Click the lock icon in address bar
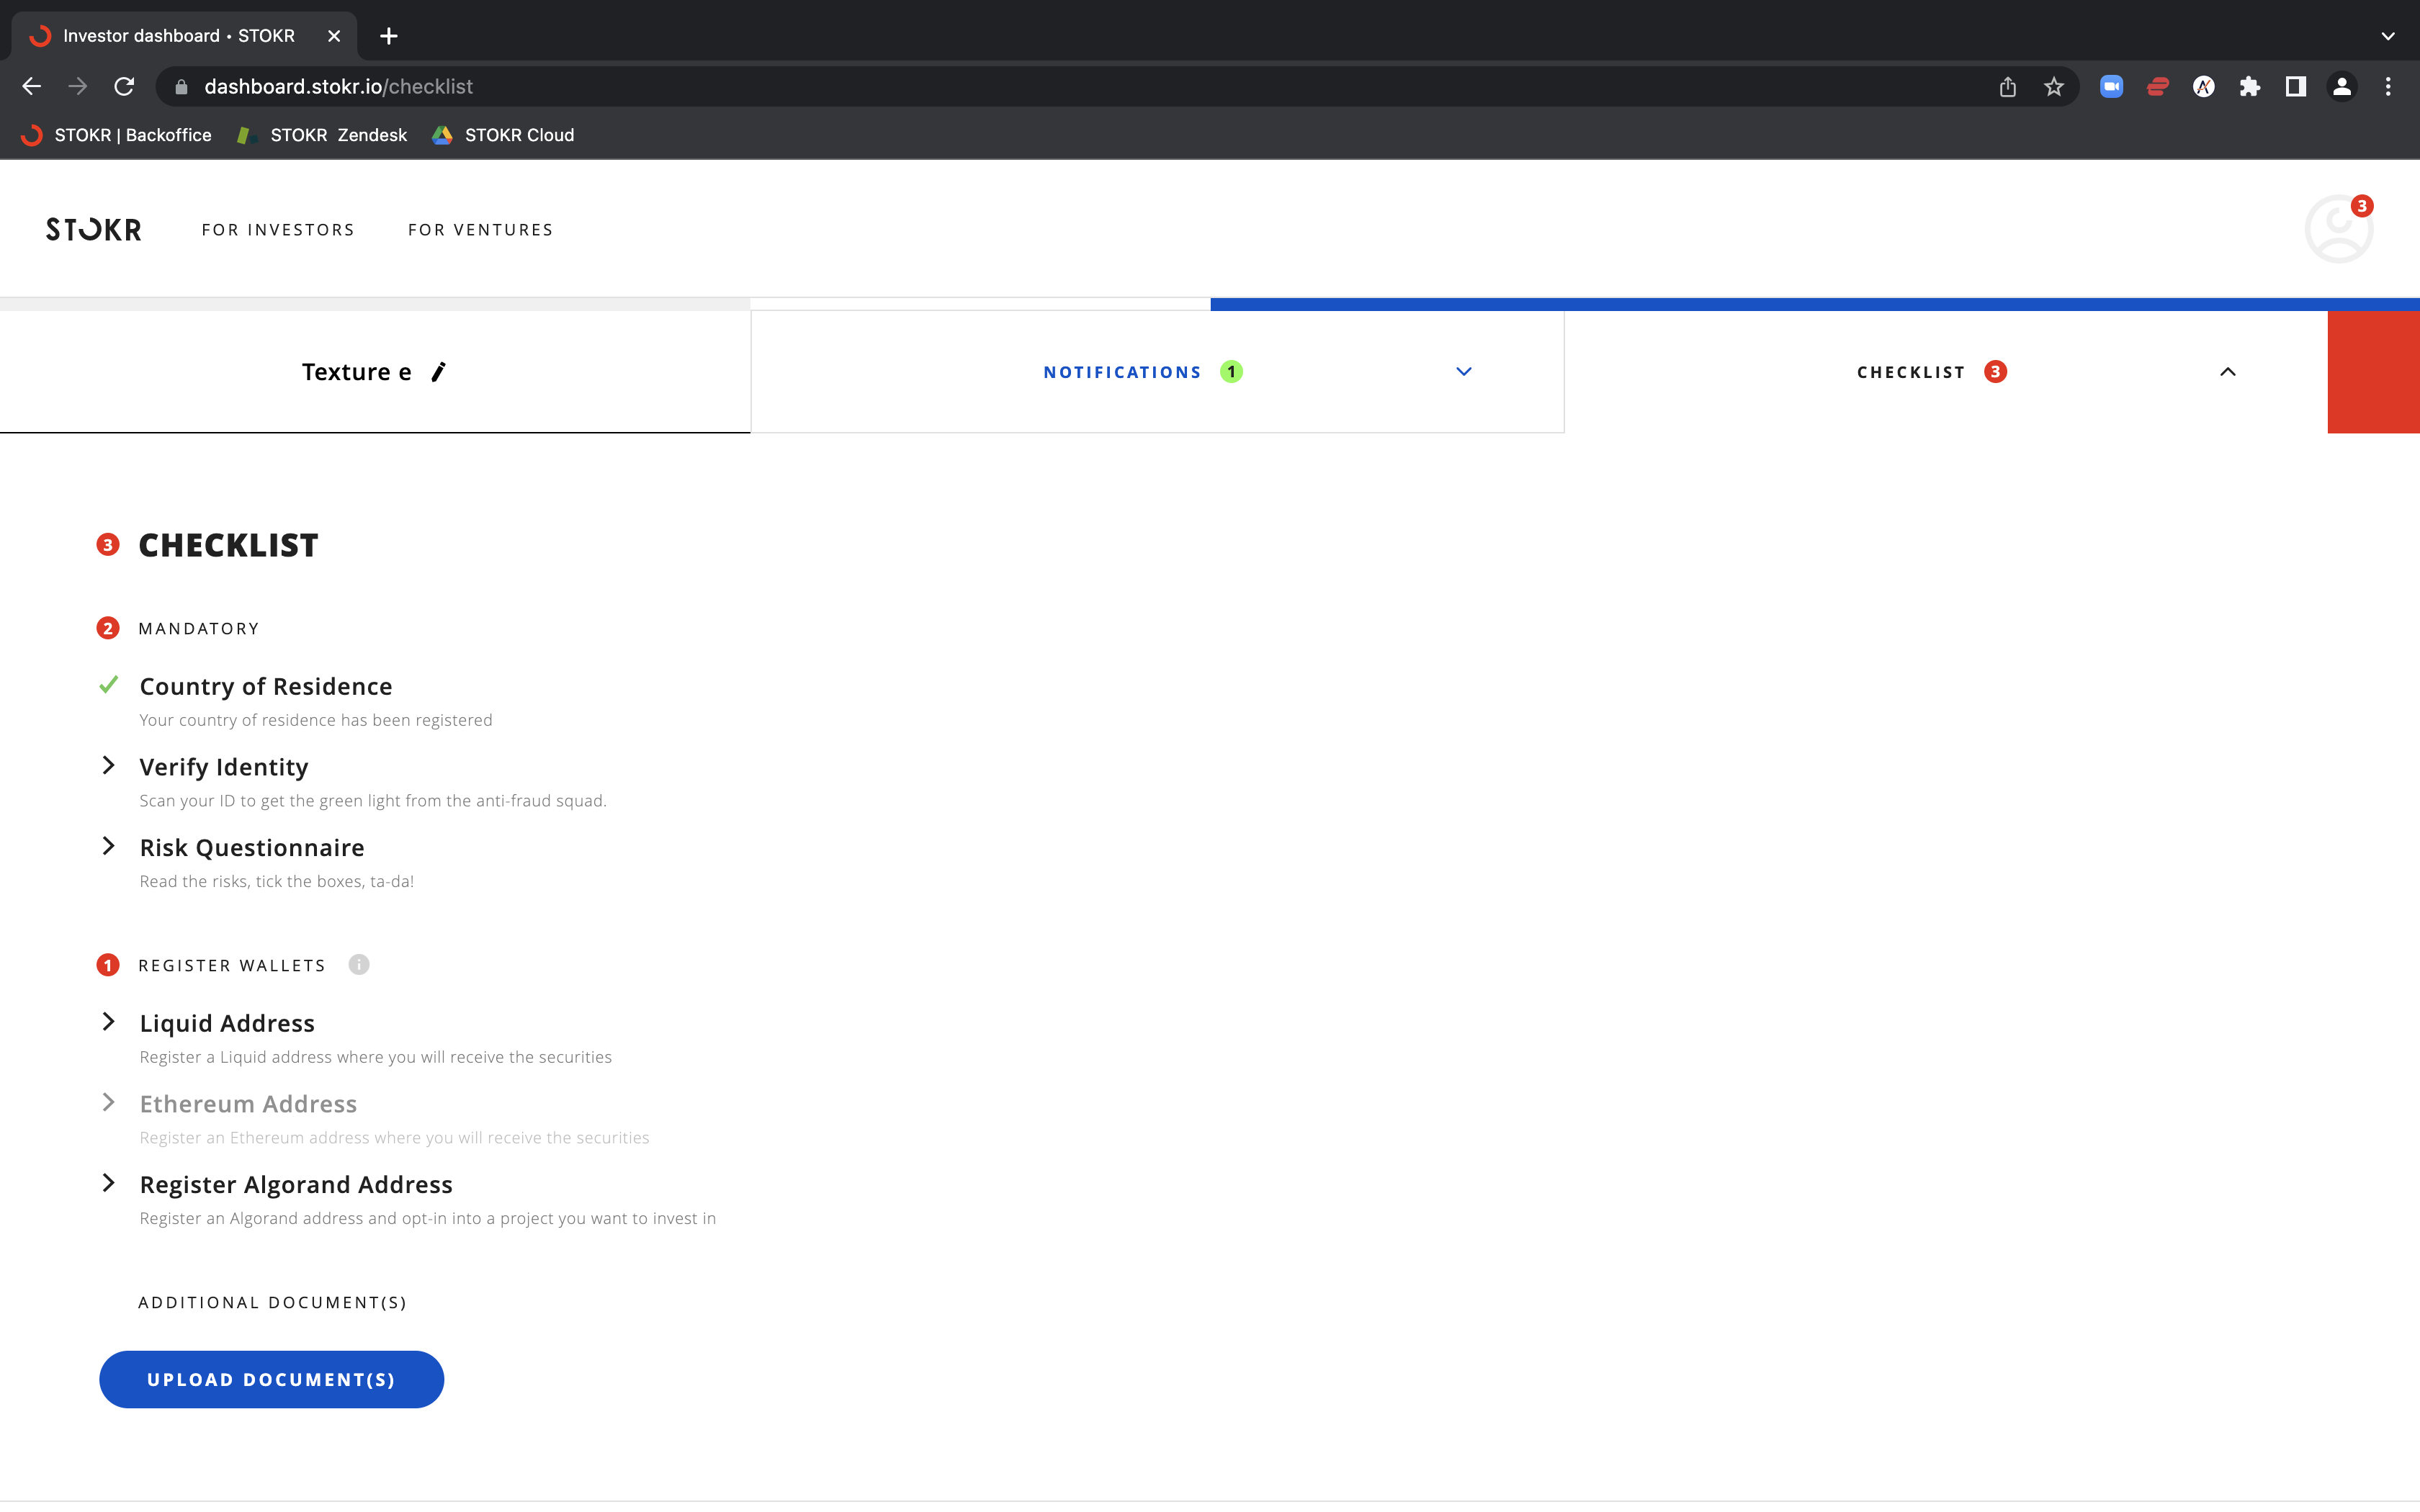2420x1512 pixels. point(181,87)
